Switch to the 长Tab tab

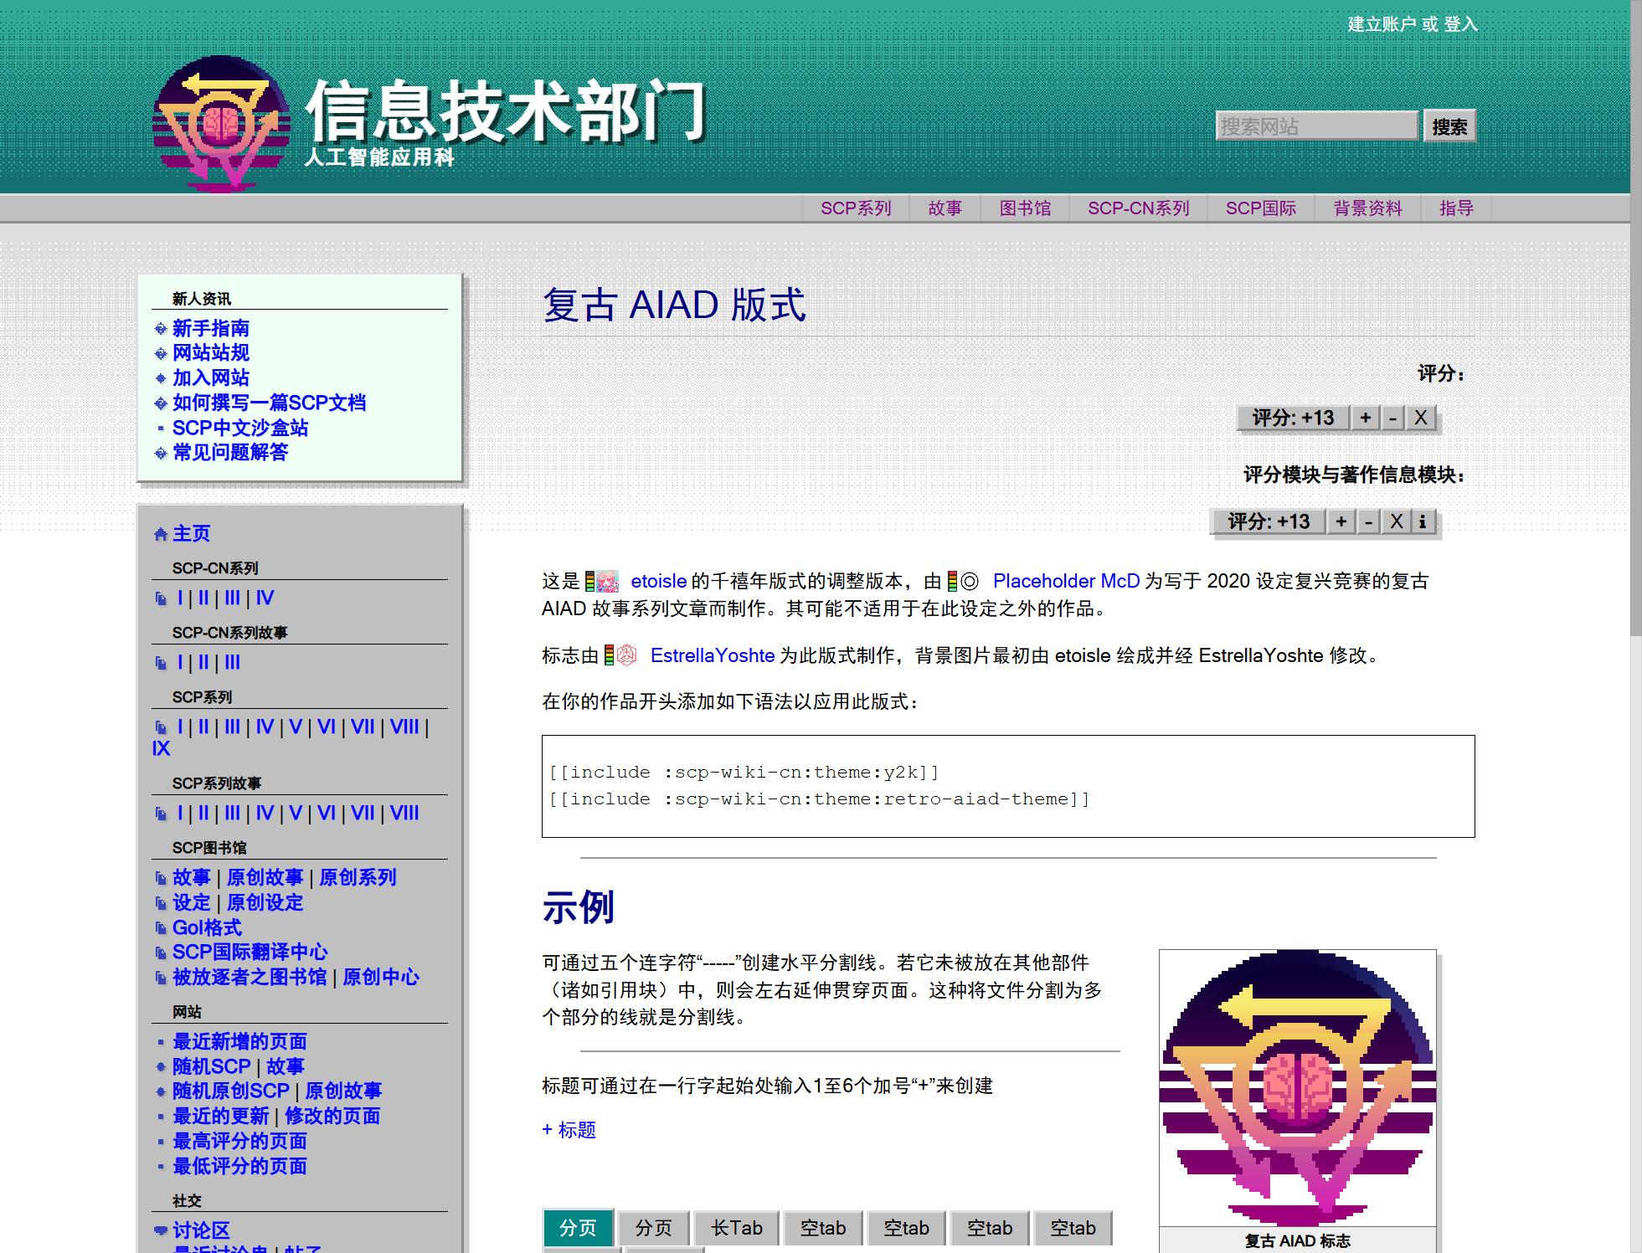737,1228
